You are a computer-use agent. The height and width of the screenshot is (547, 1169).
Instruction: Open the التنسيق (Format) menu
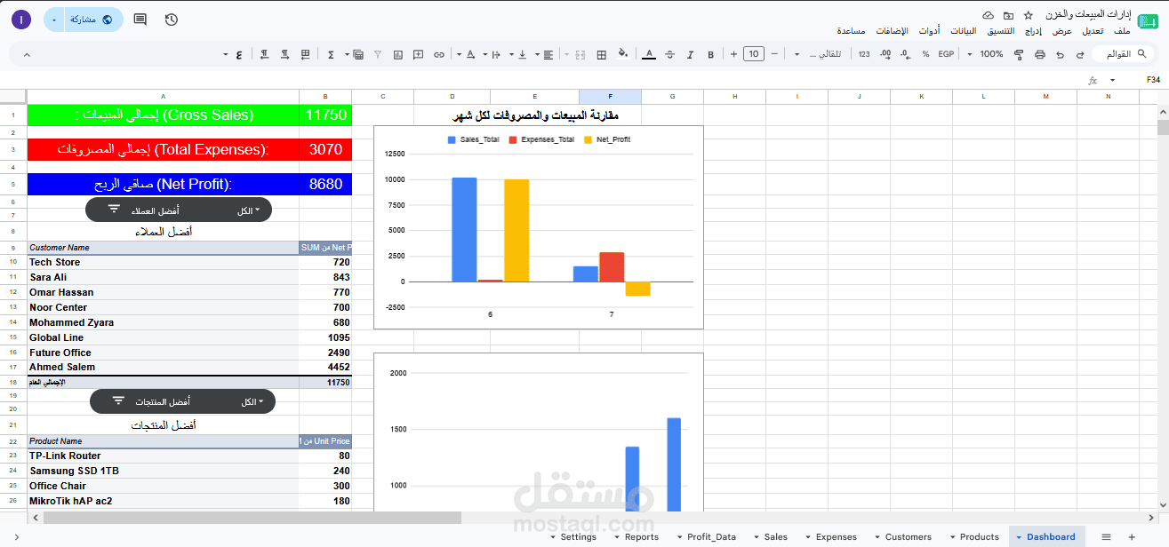[x=1001, y=31]
